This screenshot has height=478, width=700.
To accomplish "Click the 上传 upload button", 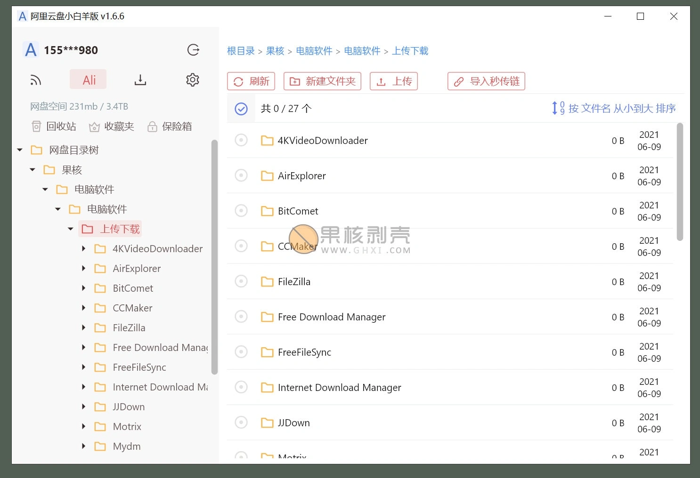I will click(394, 81).
